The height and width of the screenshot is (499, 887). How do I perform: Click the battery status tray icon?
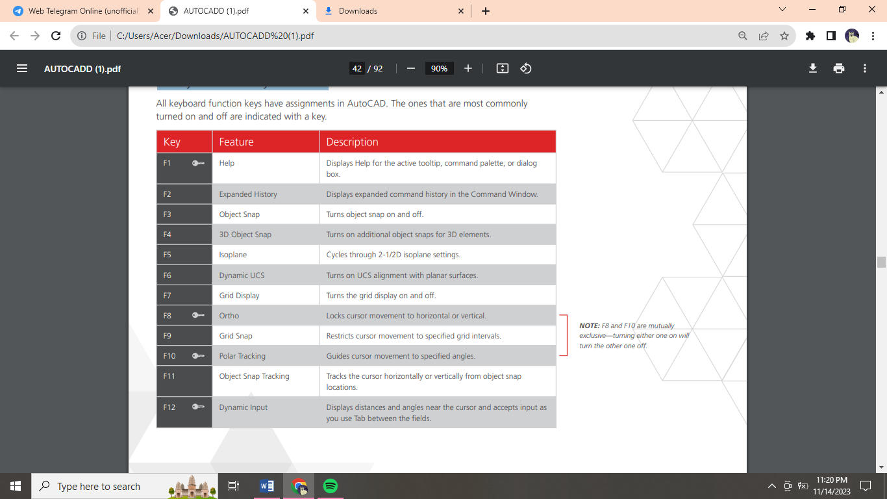(803, 486)
